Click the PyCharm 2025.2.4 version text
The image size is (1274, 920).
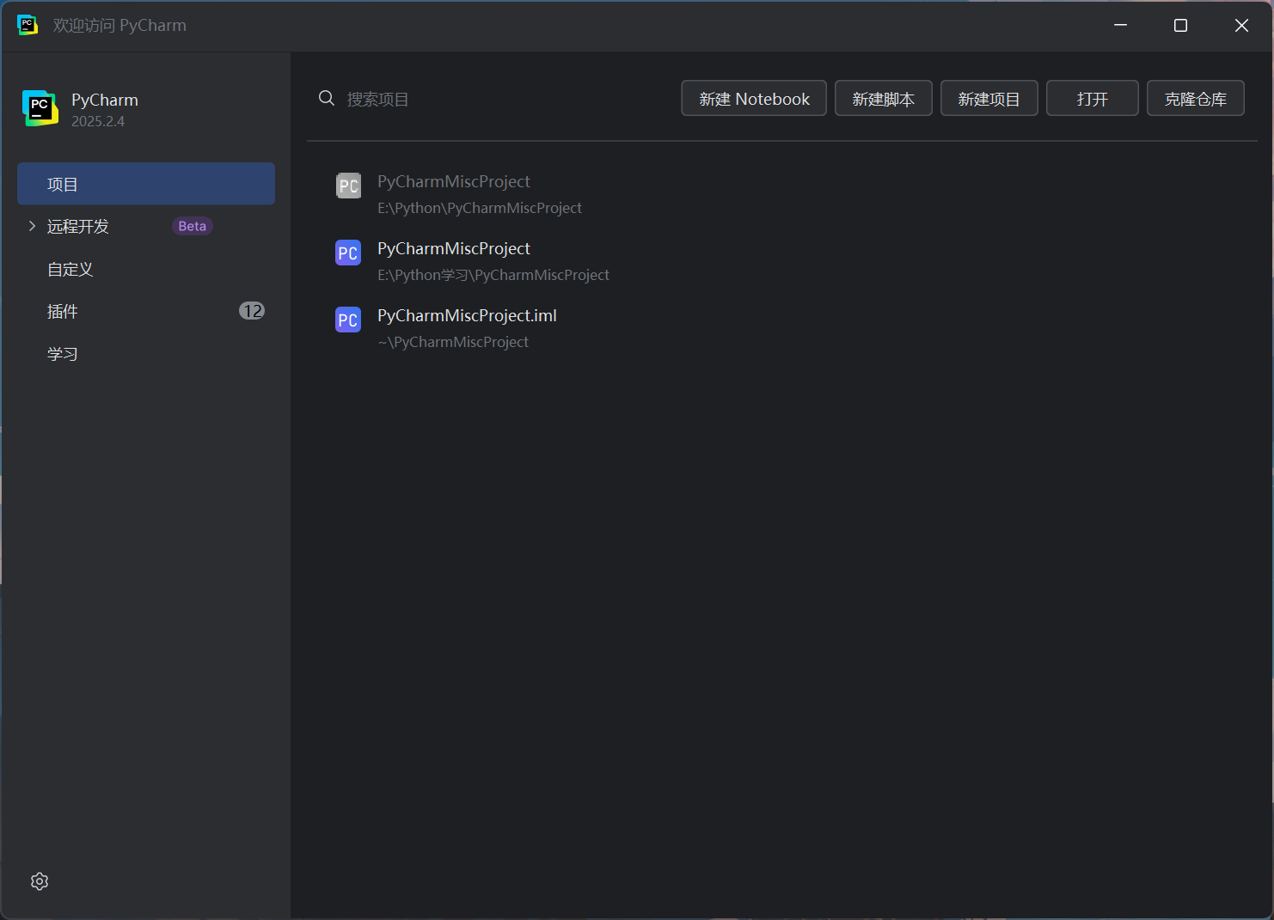[98, 121]
